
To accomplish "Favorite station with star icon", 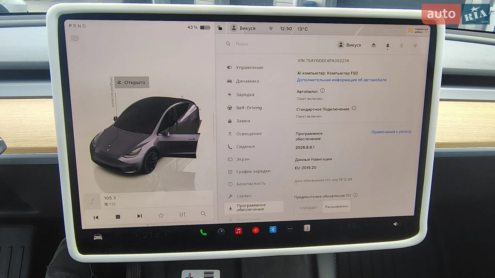I will [161, 215].
